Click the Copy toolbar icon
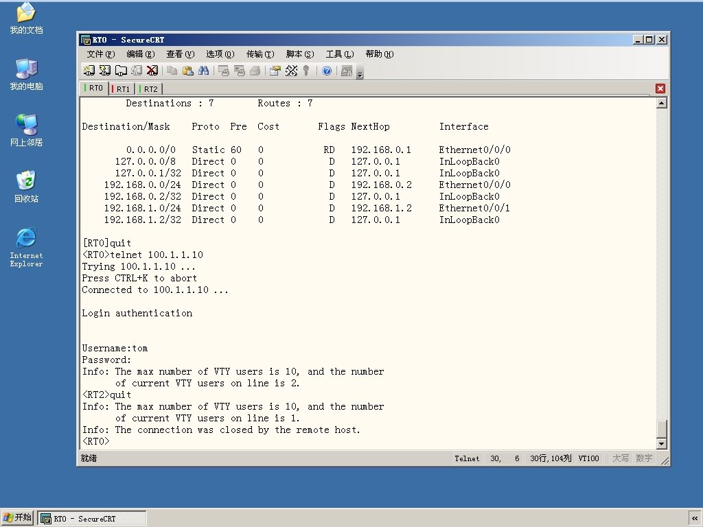Image resolution: width=703 pixels, height=527 pixels. click(172, 71)
